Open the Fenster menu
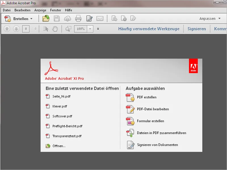Screen dimensions: 227x170 click(56, 10)
